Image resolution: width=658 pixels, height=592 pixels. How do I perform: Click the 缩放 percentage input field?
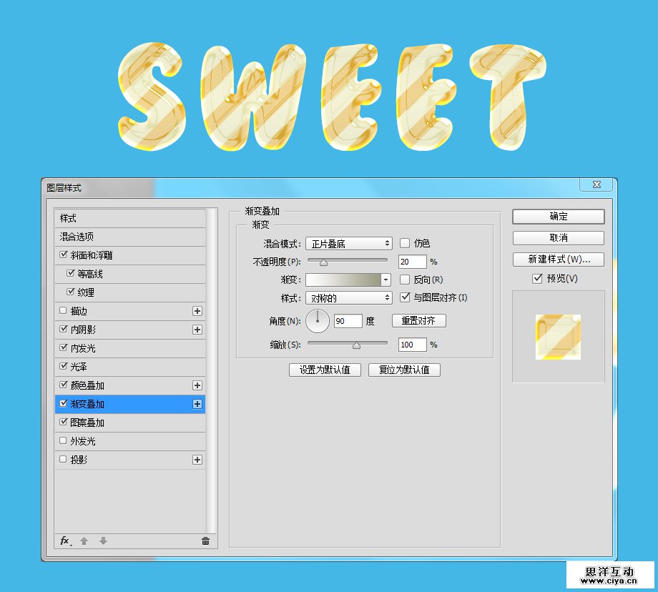412,345
